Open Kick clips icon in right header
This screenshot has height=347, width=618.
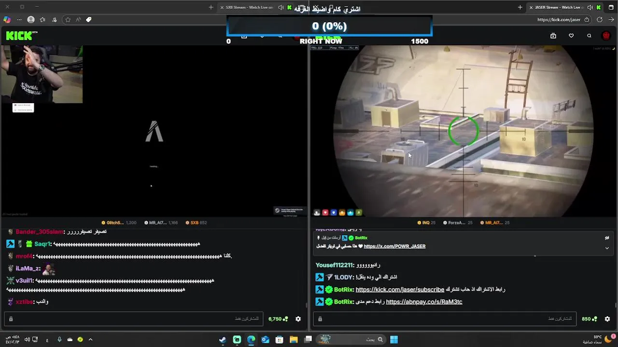pyautogui.click(x=553, y=36)
